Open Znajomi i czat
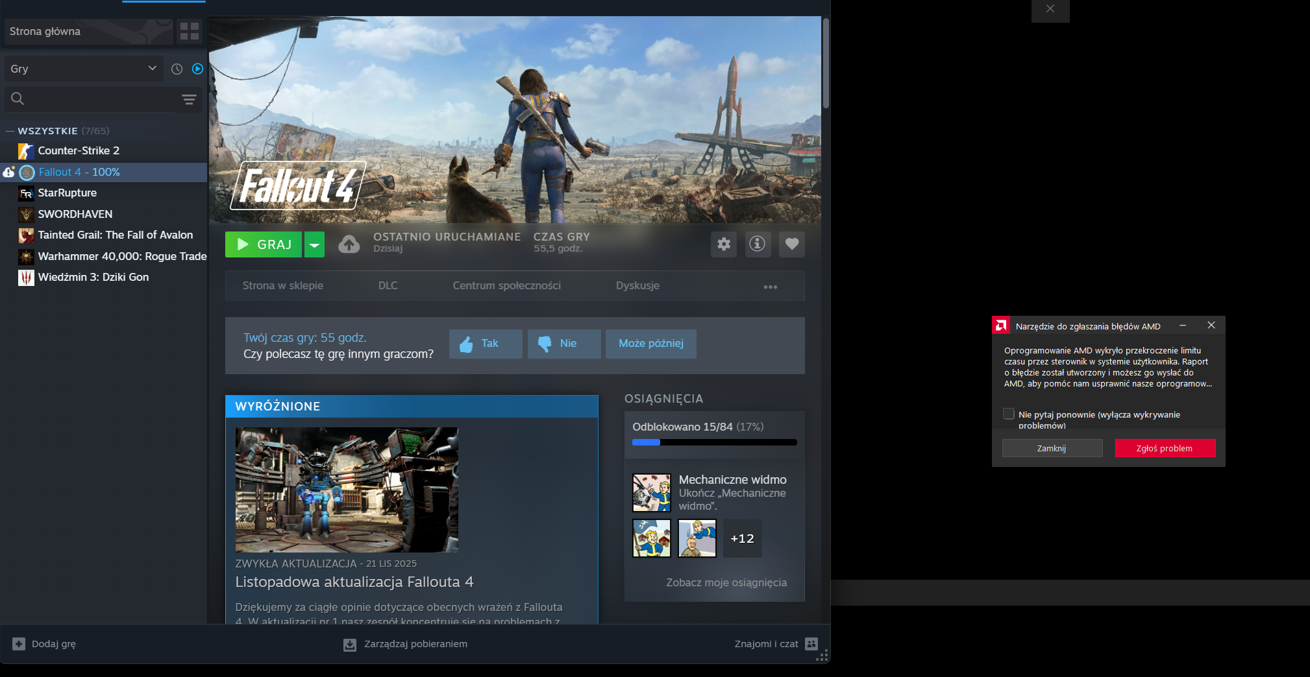The image size is (1310, 677). [776, 644]
